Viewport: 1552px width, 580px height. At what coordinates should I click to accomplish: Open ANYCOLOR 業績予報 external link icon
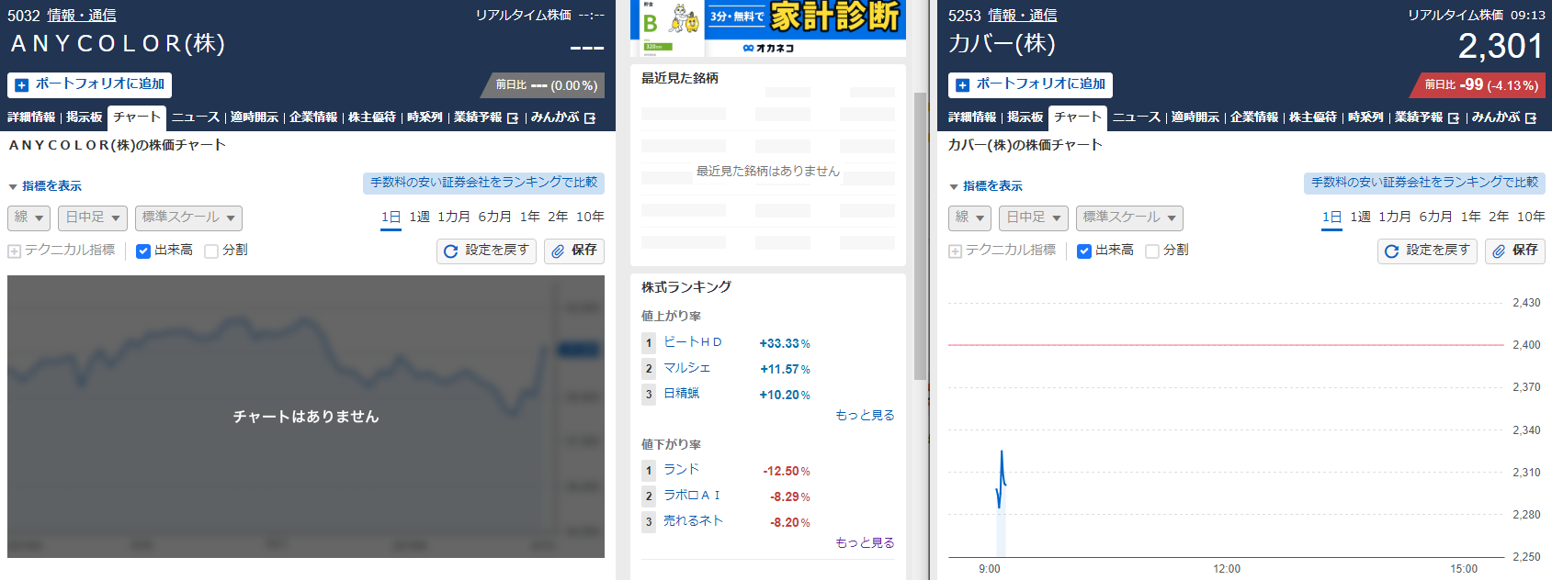513,118
